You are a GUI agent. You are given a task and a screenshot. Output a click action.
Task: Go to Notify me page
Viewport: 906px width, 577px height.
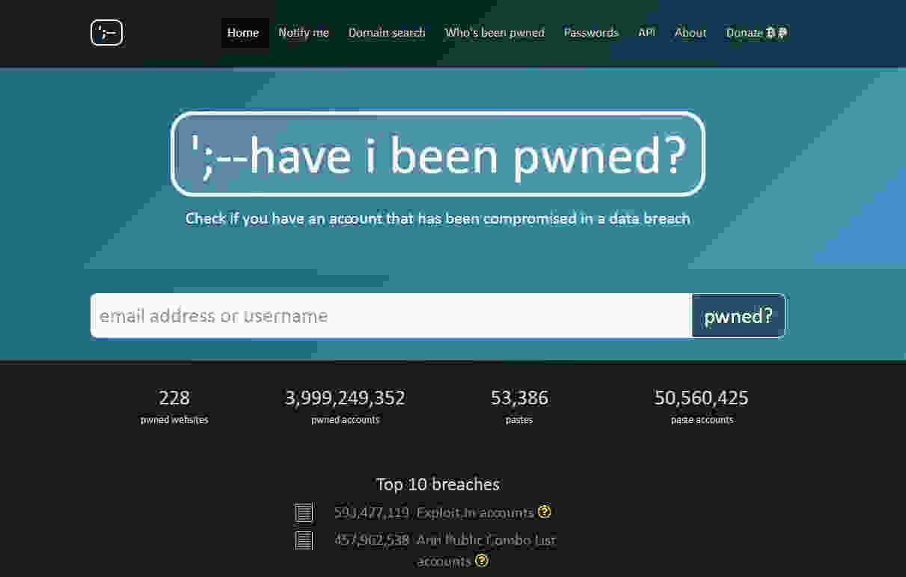(304, 33)
